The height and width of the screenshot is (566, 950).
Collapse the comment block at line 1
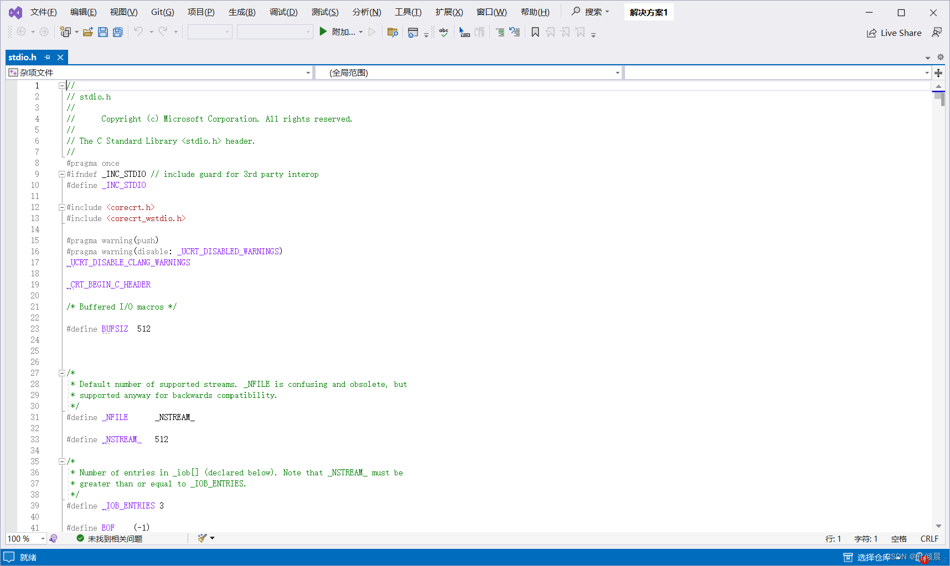(x=62, y=86)
